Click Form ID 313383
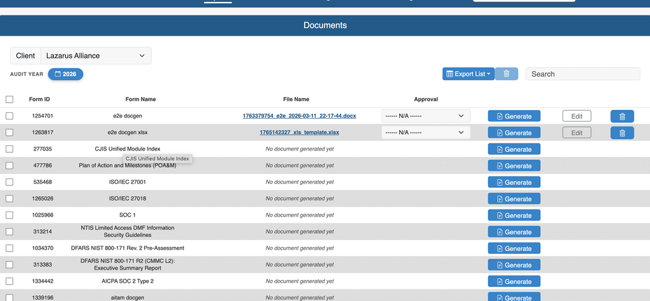Screen dimensions: 650x301 point(43,265)
